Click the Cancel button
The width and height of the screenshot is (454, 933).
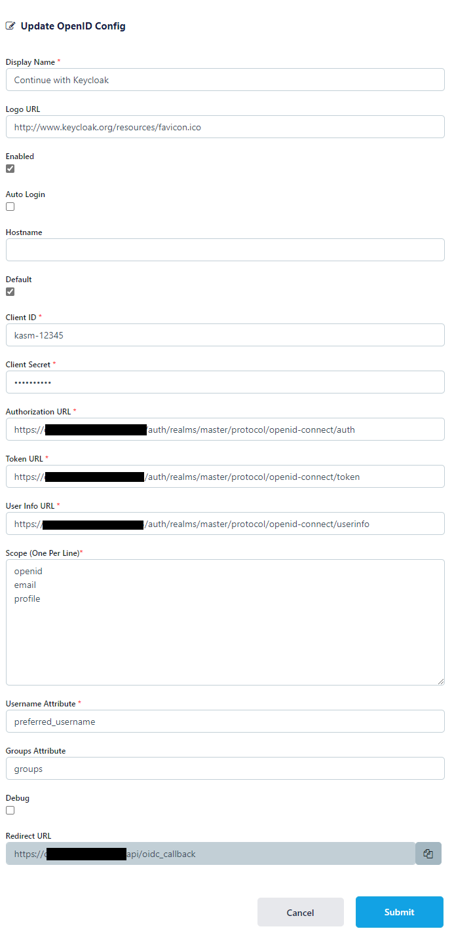(300, 912)
